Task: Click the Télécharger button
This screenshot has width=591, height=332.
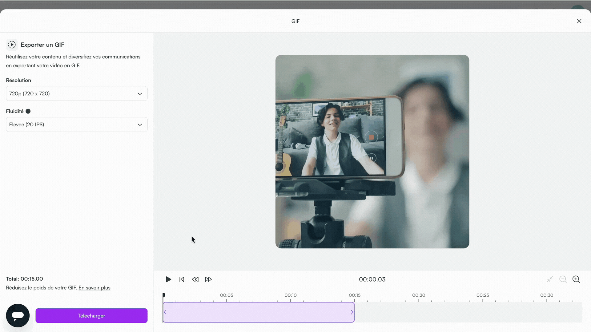Action: (x=91, y=316)
